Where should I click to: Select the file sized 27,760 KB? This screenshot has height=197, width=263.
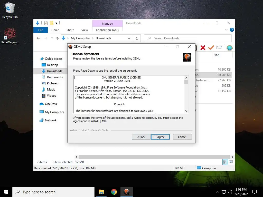point(213,80)
